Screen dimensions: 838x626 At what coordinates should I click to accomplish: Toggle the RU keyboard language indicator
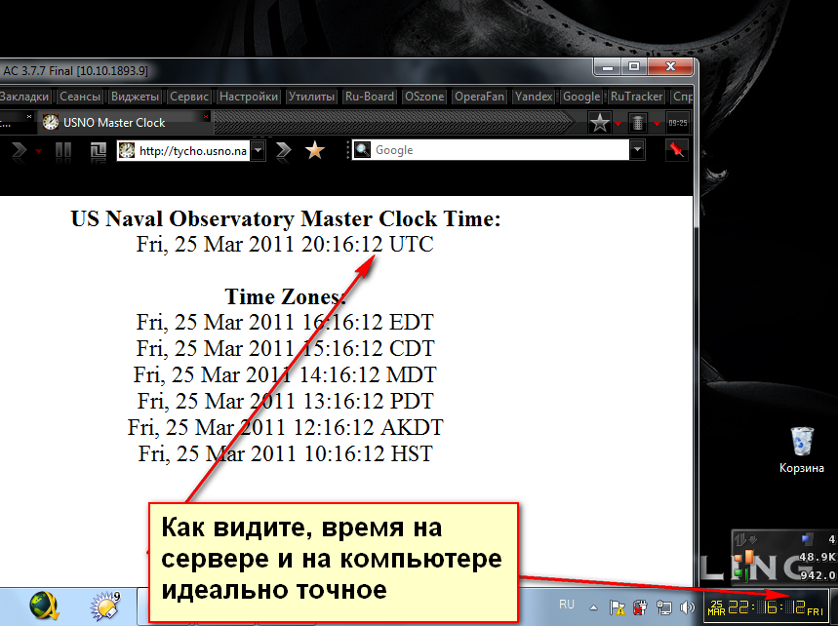tap(567, 605)
